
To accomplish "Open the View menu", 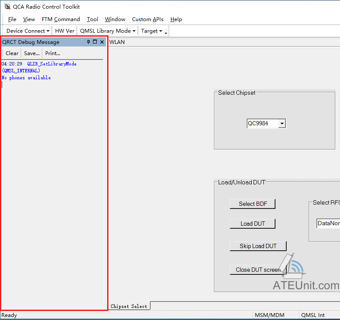I will tap(29, 19).
